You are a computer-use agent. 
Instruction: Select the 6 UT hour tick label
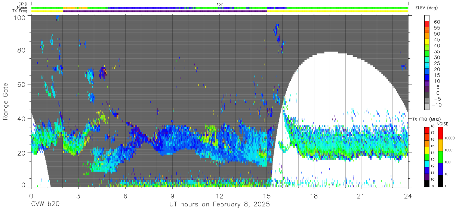[x=125, y=196]
